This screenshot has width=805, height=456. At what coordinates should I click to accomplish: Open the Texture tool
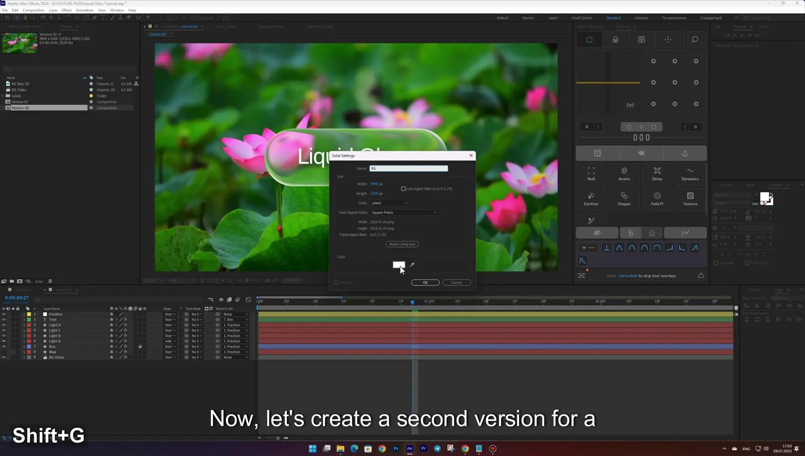[x=690, y=199]
